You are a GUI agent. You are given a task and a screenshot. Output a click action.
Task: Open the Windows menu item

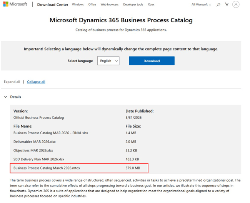coord(78,5)
